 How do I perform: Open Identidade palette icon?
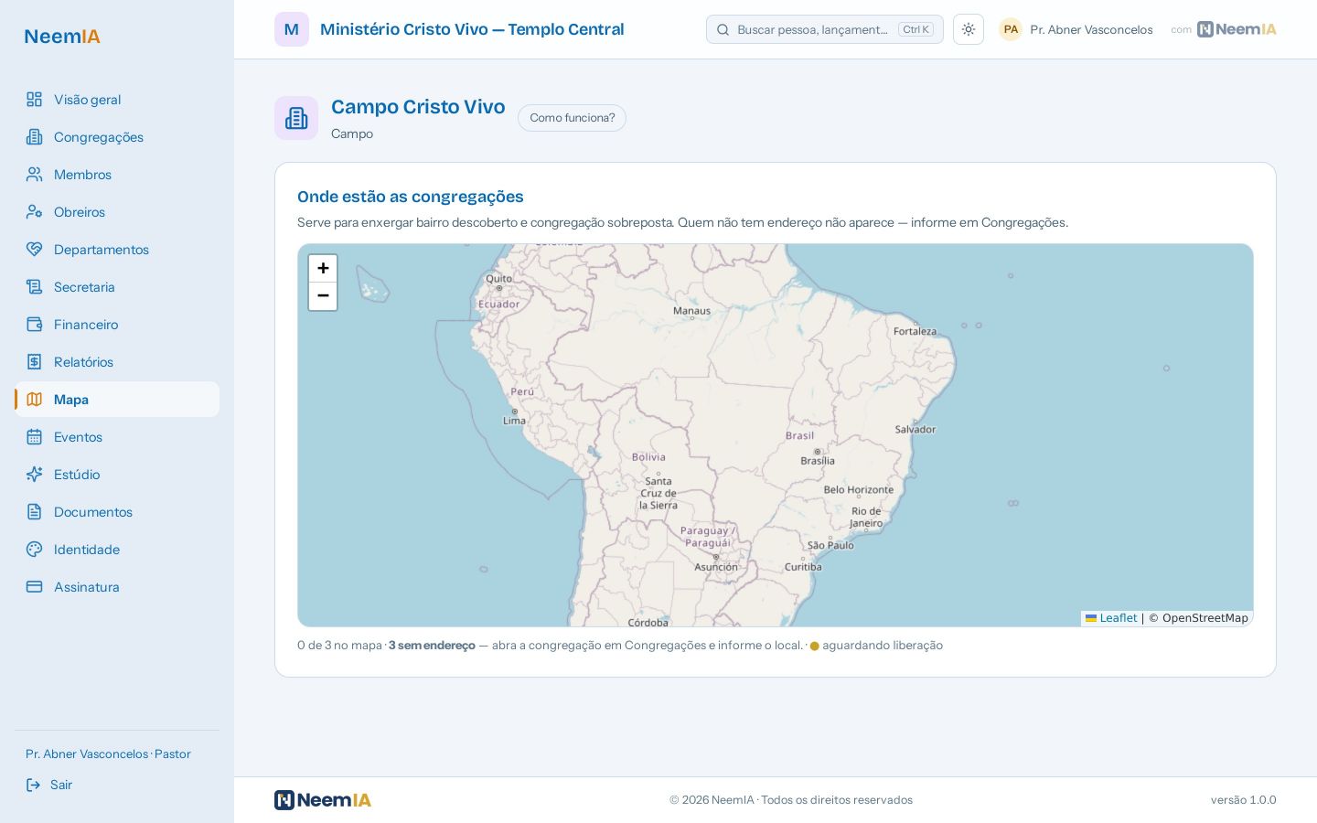(x=34, y=550)
